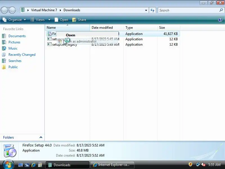Select the setupcert file icon
The height and width of the screenshot is (169, 225).
pos(49,39)
